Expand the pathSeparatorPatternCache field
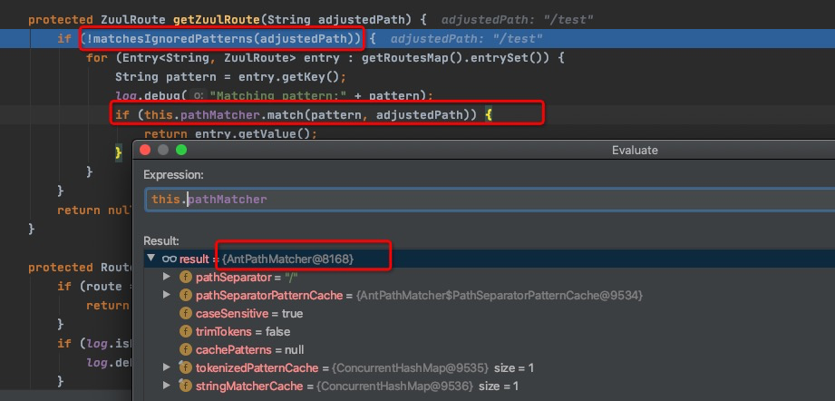 [x=167, y=296]
